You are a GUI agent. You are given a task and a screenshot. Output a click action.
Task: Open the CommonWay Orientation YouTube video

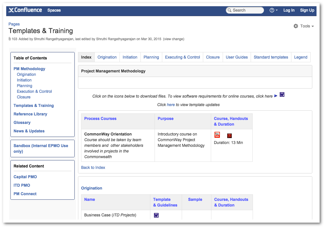217,135
